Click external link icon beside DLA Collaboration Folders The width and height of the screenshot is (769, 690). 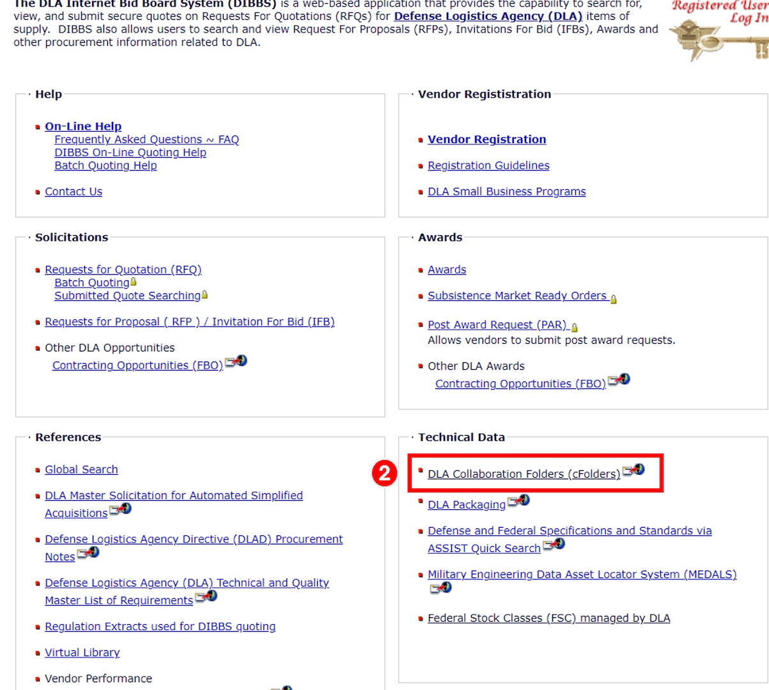coord(633,470)
